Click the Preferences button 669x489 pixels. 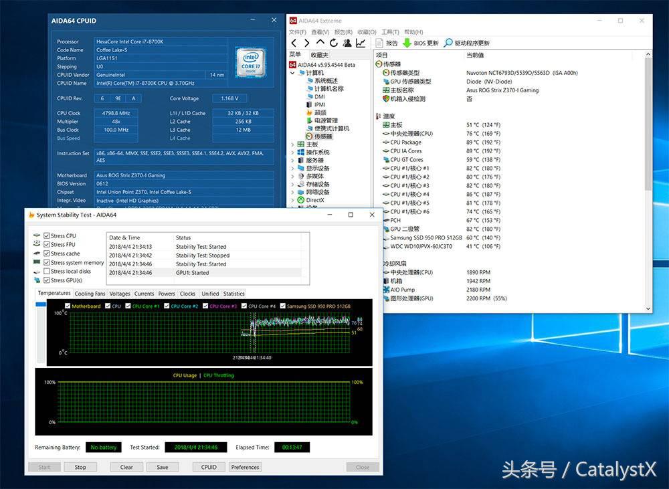245,467
